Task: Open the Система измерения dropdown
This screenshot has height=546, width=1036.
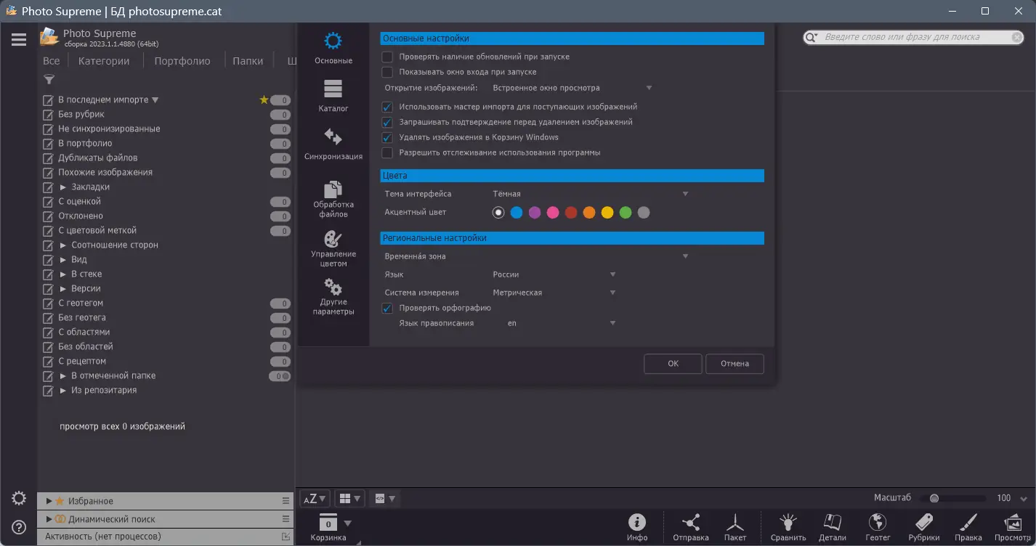Action: [554, 293]
